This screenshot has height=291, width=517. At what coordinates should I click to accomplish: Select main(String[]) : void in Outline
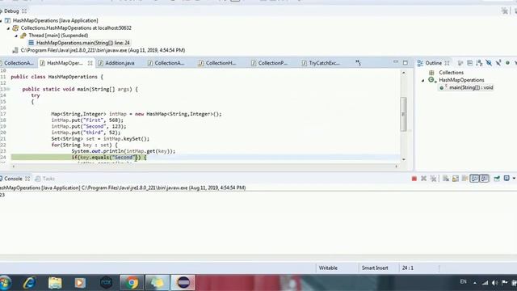(471, 87)
